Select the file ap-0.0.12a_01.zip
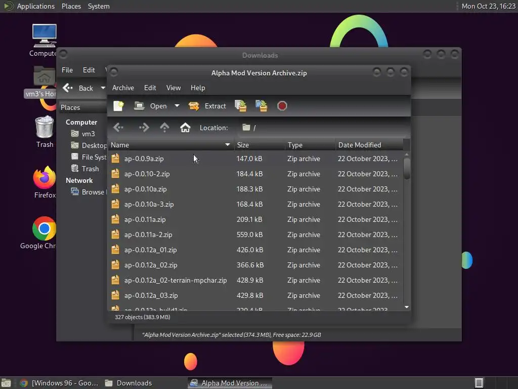Image resolution: width=518 pixels, height=389 pixels. point(255,250)
